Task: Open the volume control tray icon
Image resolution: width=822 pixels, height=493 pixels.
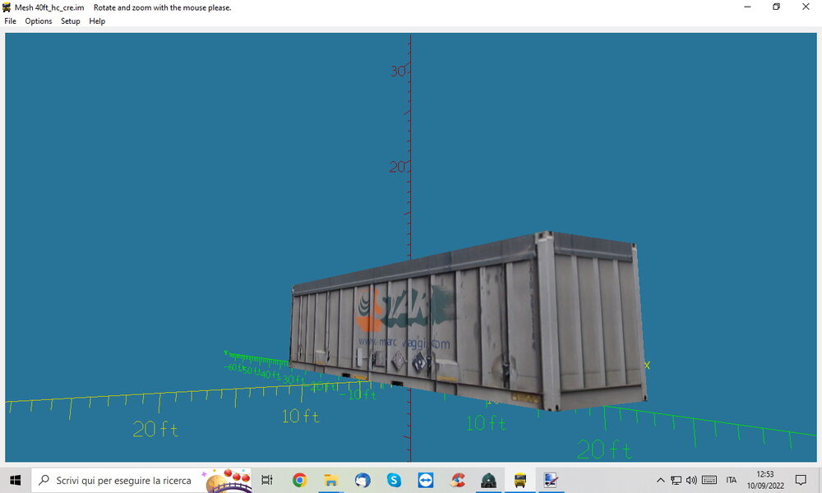Action: tap(691, 480)
